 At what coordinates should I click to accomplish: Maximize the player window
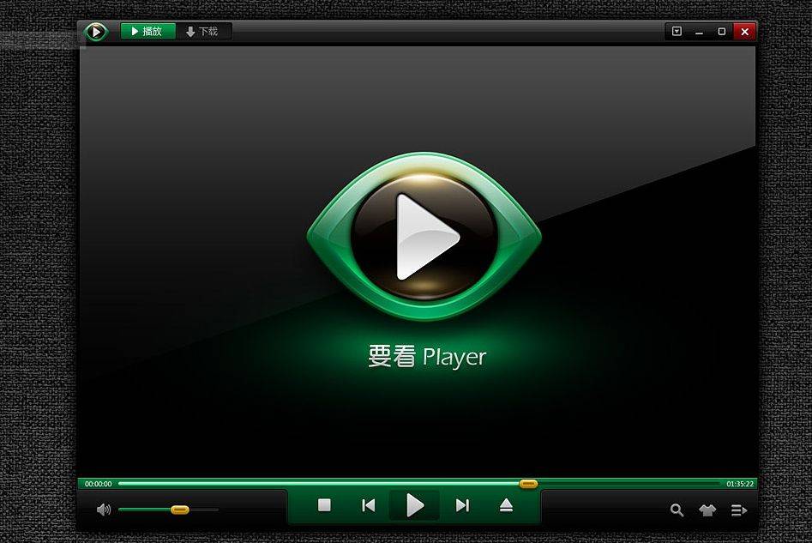pyautogui.click(x=721, y=32)
